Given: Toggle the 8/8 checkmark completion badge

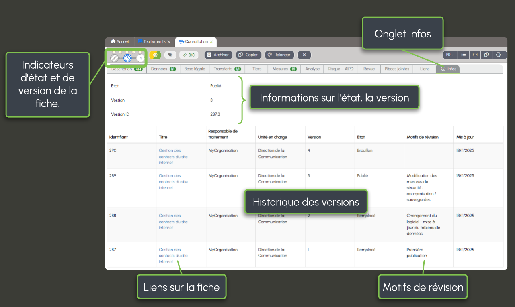Looking at the screenshot, I should click(189, 55).
